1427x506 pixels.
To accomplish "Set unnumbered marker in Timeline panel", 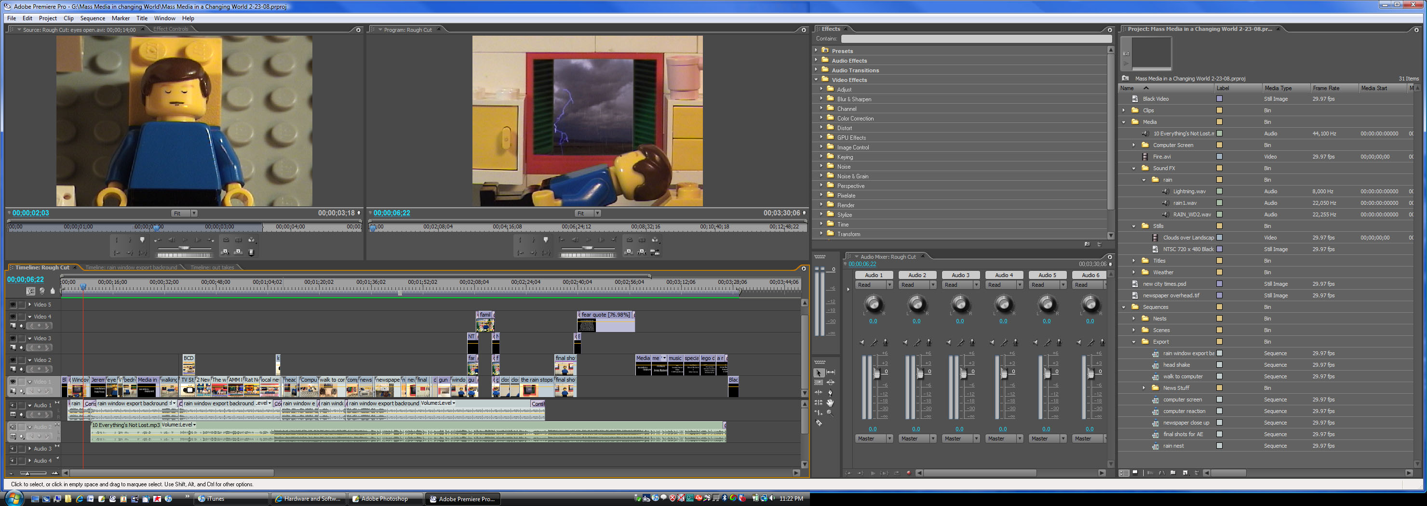I will click(53, 291).
